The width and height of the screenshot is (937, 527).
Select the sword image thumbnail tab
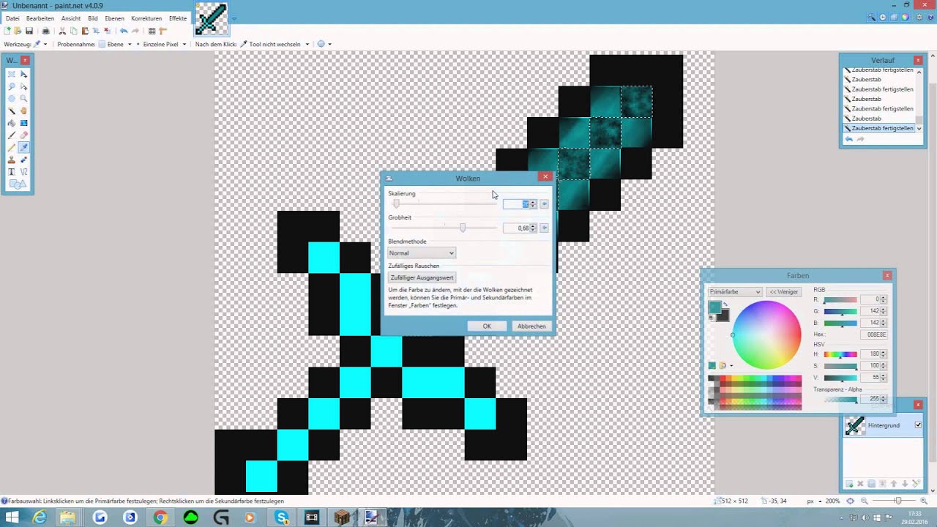coord(211,18)
